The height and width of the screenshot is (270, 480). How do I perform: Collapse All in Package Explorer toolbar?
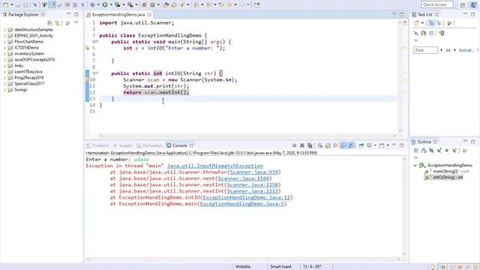50,23
